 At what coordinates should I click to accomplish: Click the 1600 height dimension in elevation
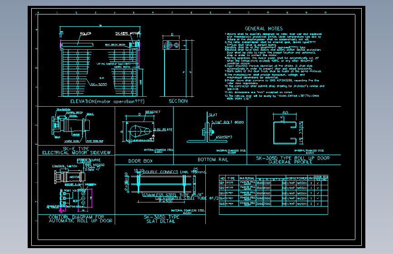141,82
